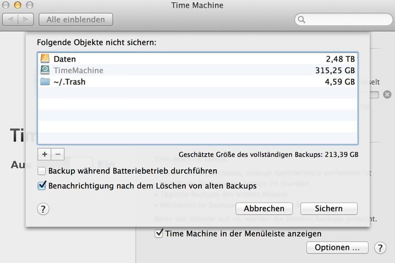Minimize the window with yellow button

click(17, 5)
